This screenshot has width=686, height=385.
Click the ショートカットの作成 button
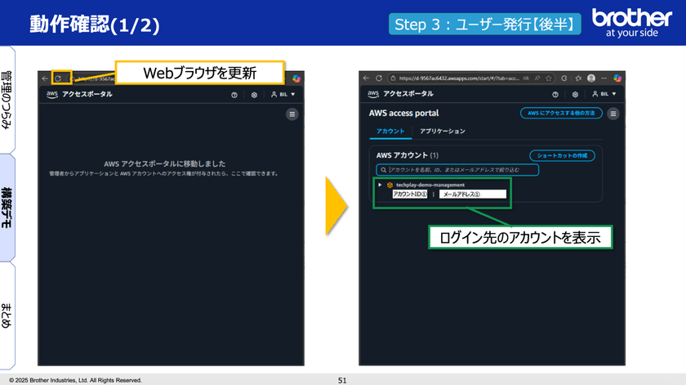coord(562,155)
